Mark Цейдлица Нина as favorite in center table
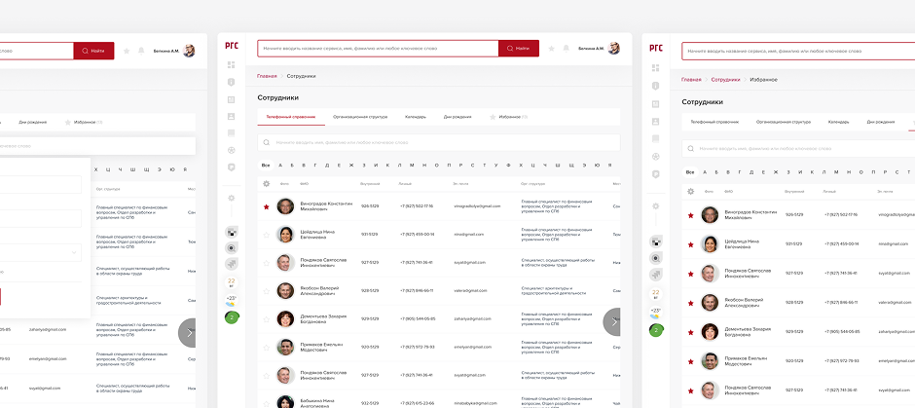 (x=266, y=235)
